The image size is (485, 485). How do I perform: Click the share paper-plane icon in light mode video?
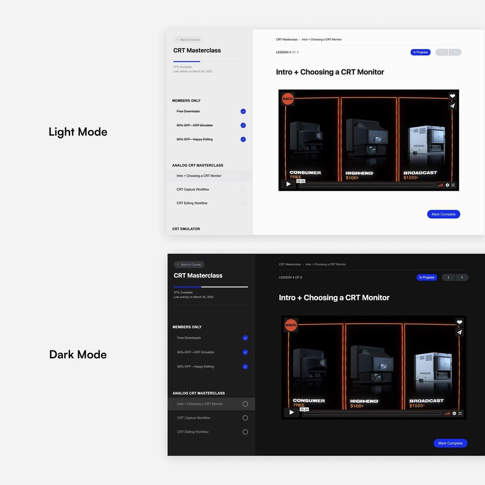452,106
